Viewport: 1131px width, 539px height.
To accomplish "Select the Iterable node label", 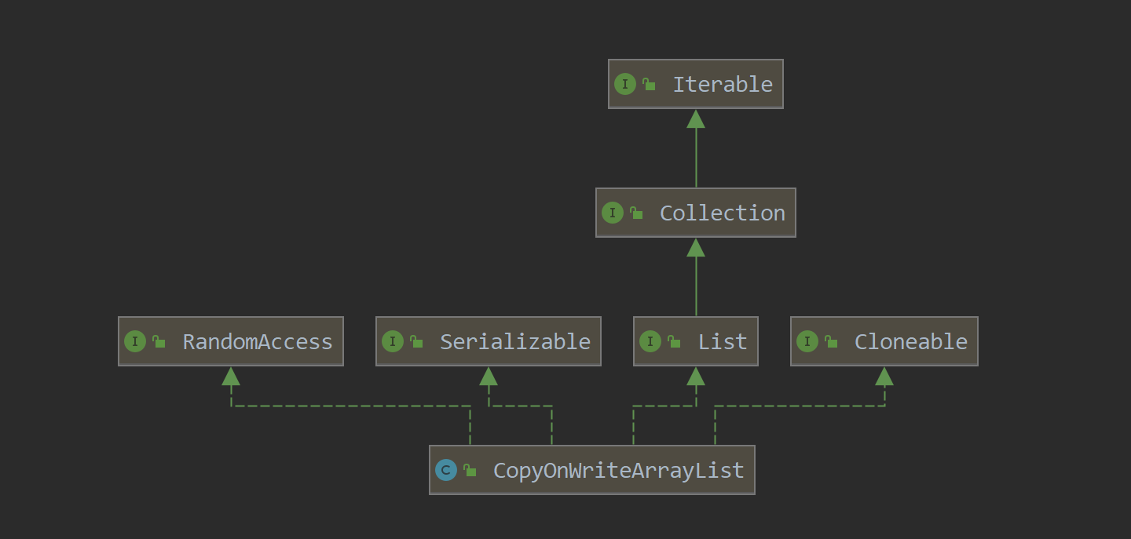I will coord(722,85).
